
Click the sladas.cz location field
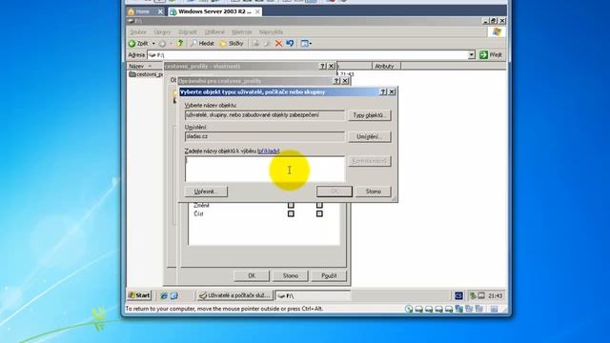(265, 136)
